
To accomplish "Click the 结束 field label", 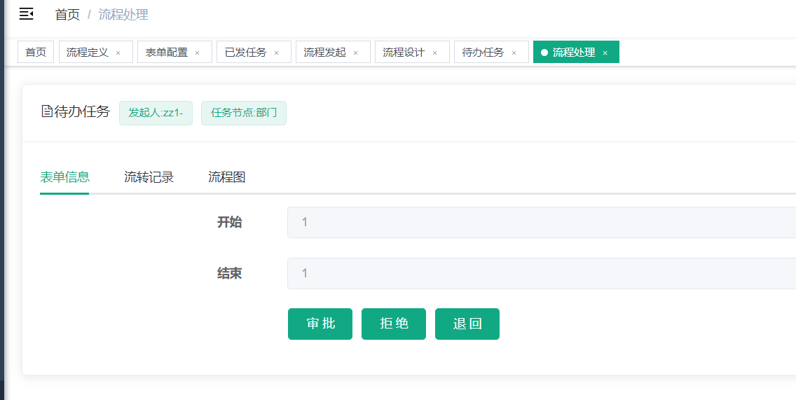I will pyautogui.click(x=229, y=274).
